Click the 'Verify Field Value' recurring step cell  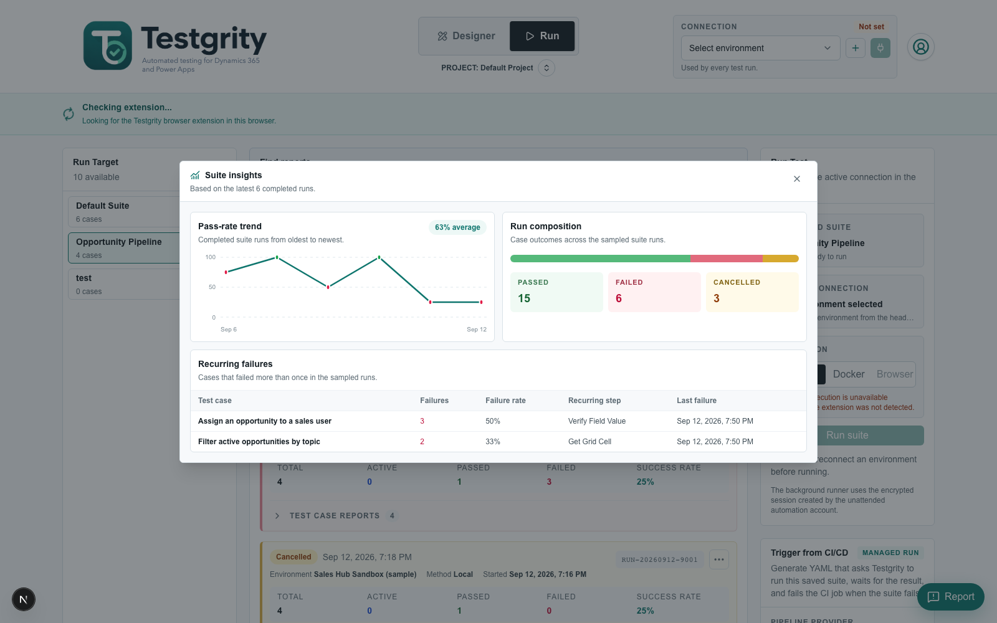pyautogui.click(x=597, y=421)
